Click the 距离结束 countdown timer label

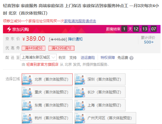click(x=113, y=29)
